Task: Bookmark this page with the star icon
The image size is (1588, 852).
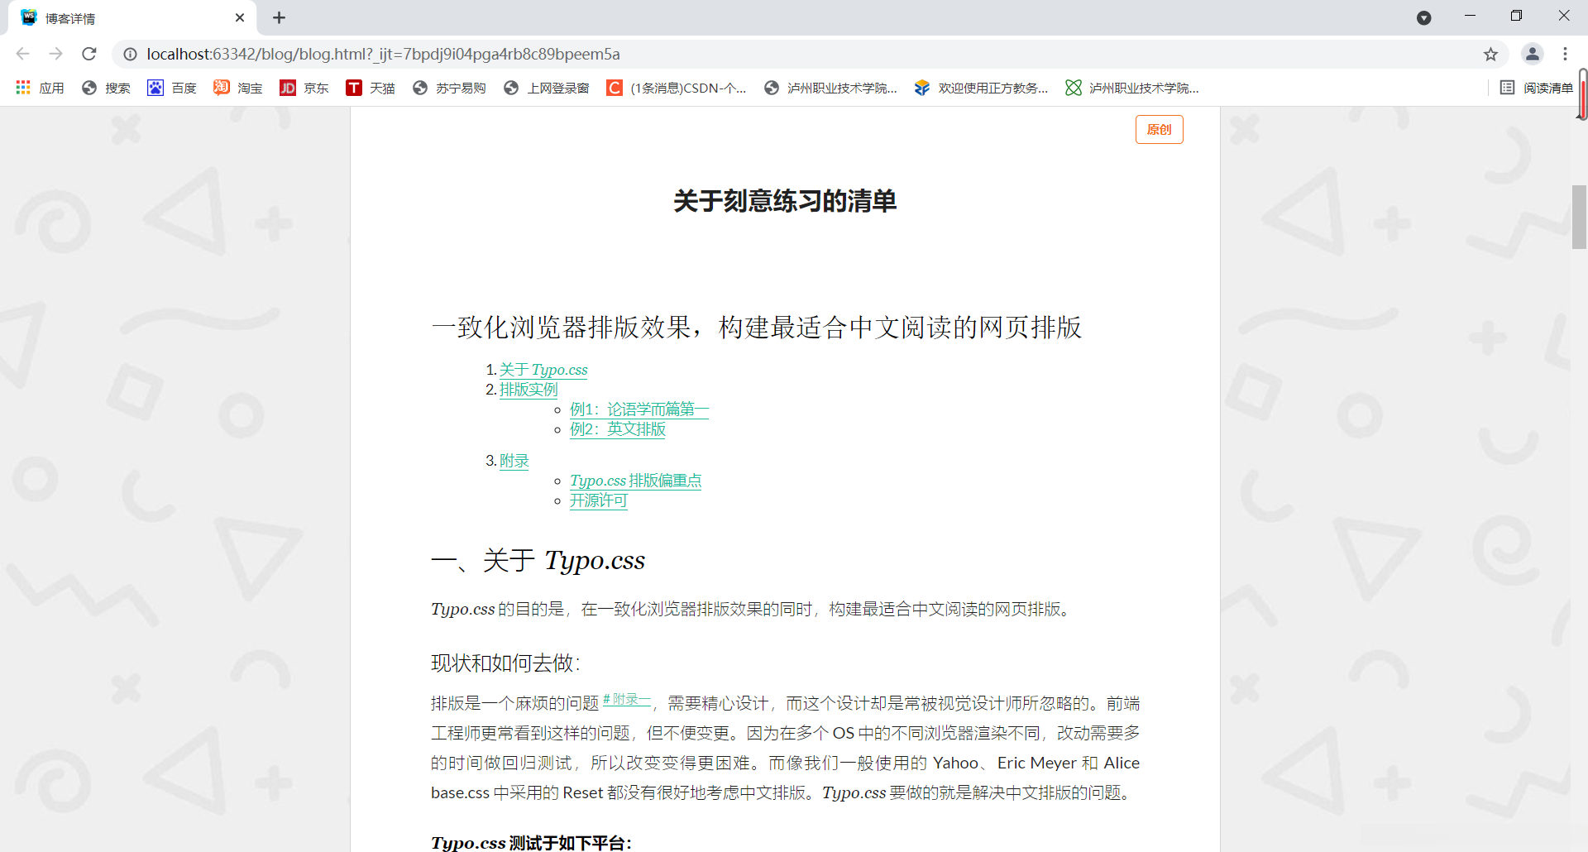Action: coord(1490,54)
